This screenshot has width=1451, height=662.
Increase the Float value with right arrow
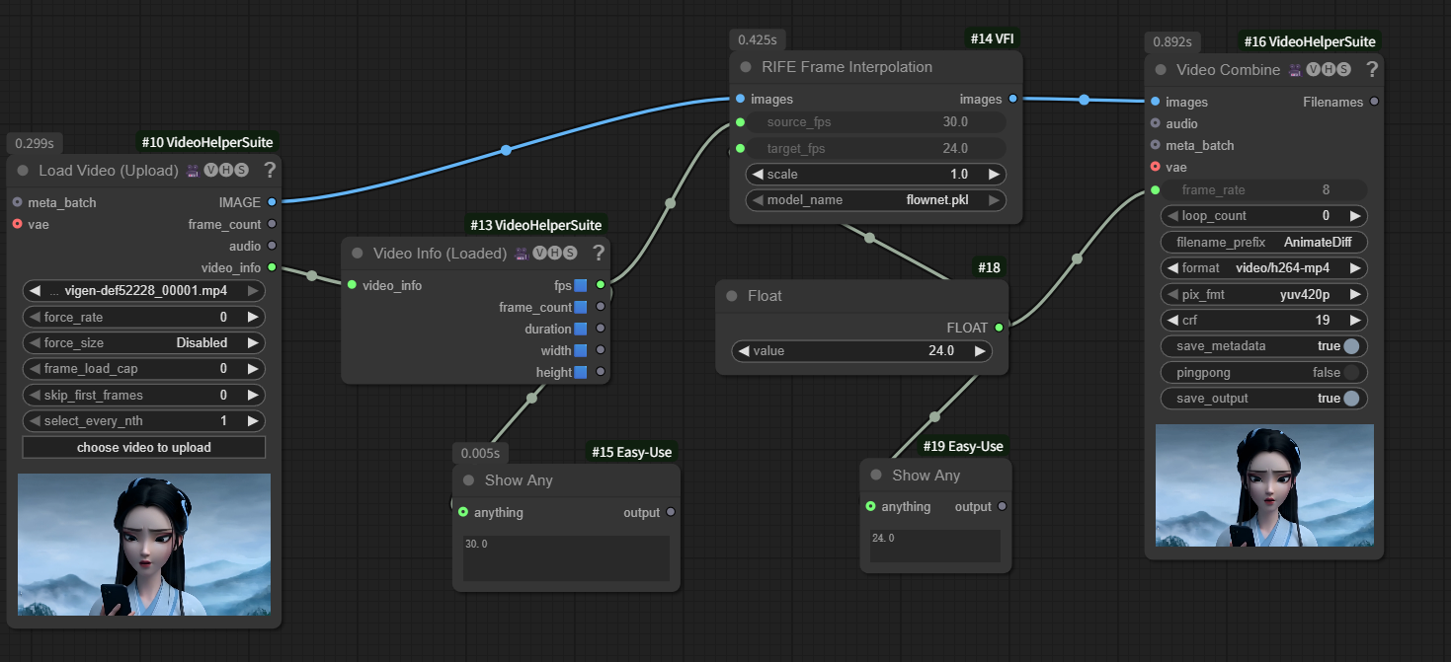[980, 350]
